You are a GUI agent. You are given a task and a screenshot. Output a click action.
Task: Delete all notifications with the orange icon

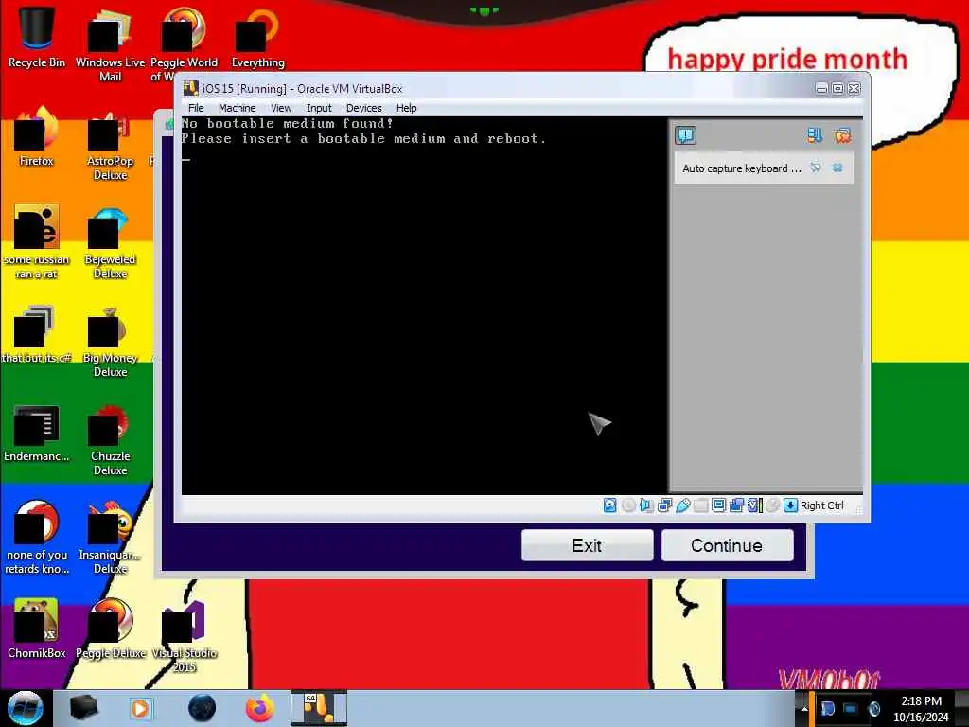[x=842, y=135]
